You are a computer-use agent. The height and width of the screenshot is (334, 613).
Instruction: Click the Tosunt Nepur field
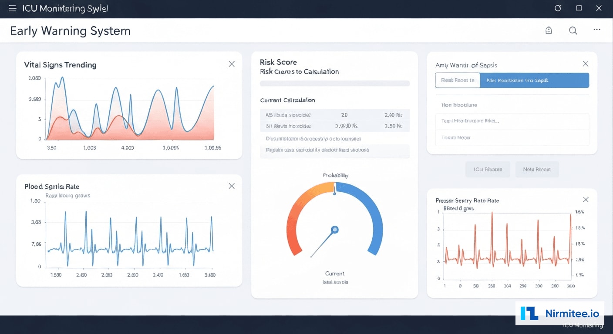pyautogui.click(x=512, y=137)
